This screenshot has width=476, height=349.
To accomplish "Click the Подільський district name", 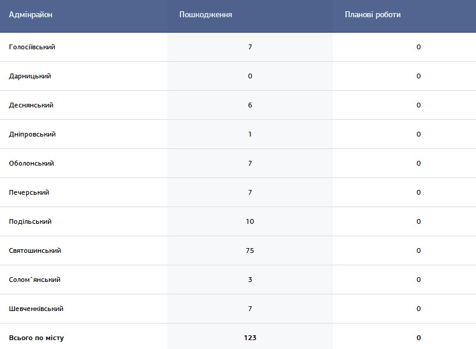I will [30, 221].
